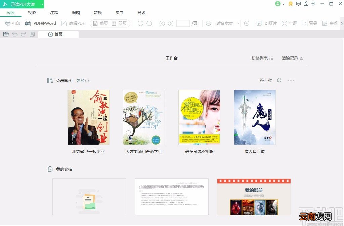Open the 适合宽度 zoom dropdown

[227, 23]
